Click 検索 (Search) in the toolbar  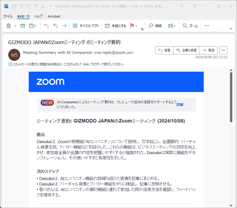coord(155,26)
